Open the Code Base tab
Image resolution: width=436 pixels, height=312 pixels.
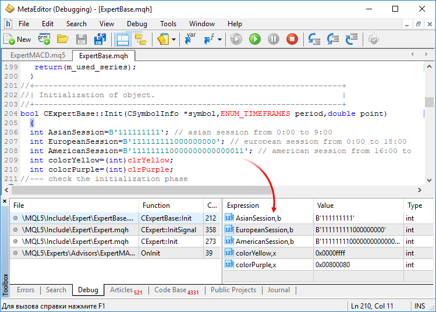pyautogui.click(x=176, y=290)
